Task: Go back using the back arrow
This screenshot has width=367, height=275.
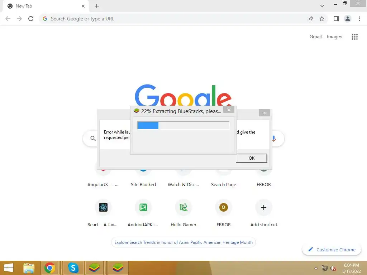Action: 8,19
